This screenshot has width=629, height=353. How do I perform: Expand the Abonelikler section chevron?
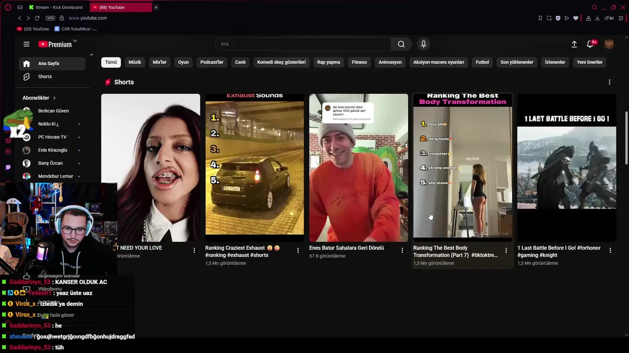55,98
